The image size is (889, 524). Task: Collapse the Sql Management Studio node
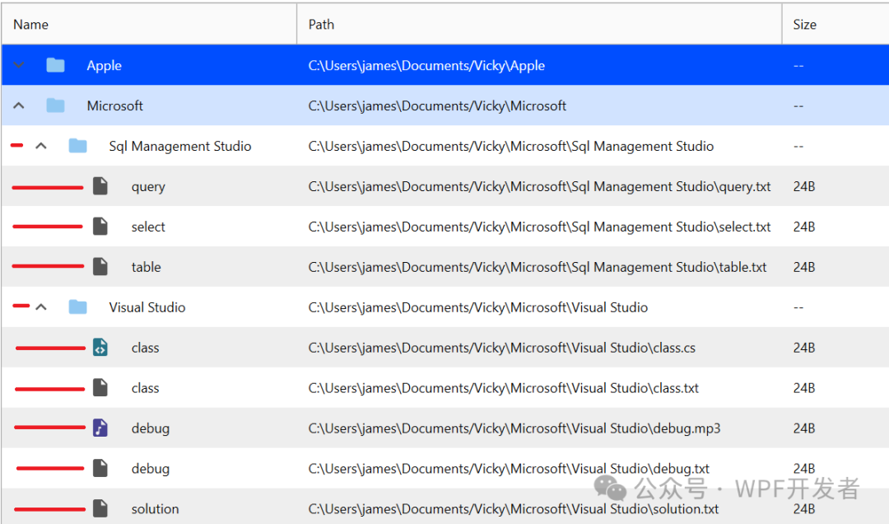(x=41, y=146)
